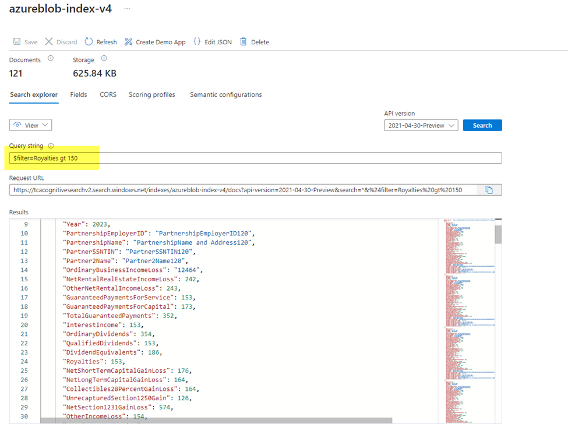
Task: Open the Scoring profiles tab
Action: pos(151,94)
